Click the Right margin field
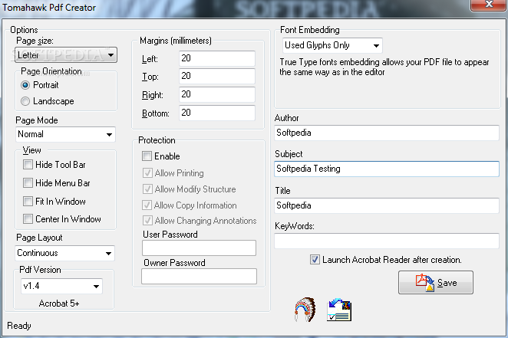The image size is (508, 338). (x=217, y=94)
